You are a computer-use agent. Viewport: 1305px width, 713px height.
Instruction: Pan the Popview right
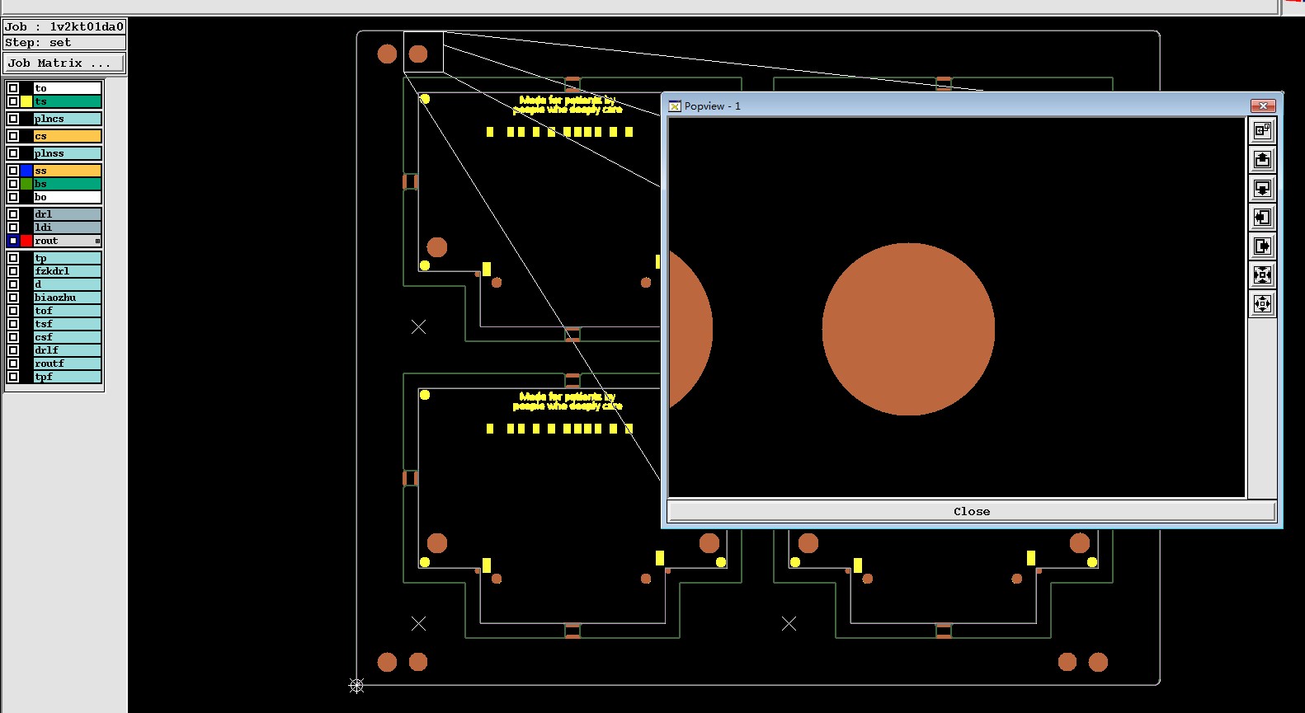point(1262,246)
